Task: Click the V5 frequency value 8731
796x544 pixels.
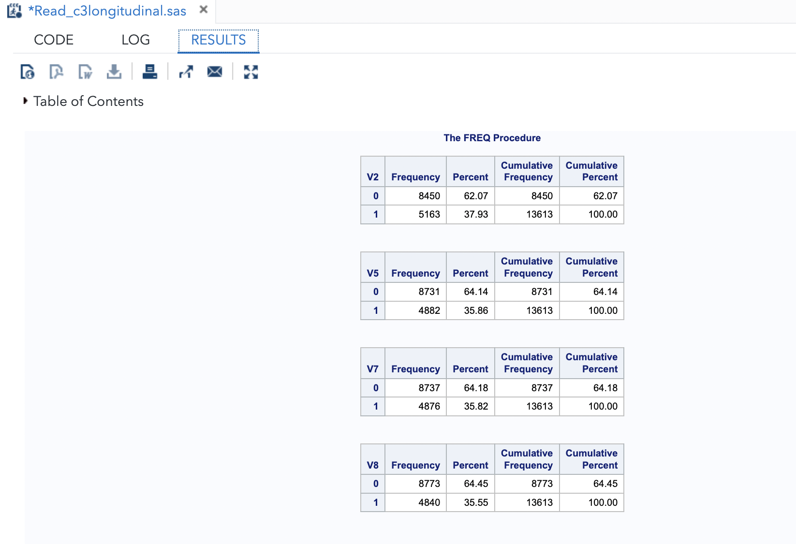Action: [x=429, y=292]
